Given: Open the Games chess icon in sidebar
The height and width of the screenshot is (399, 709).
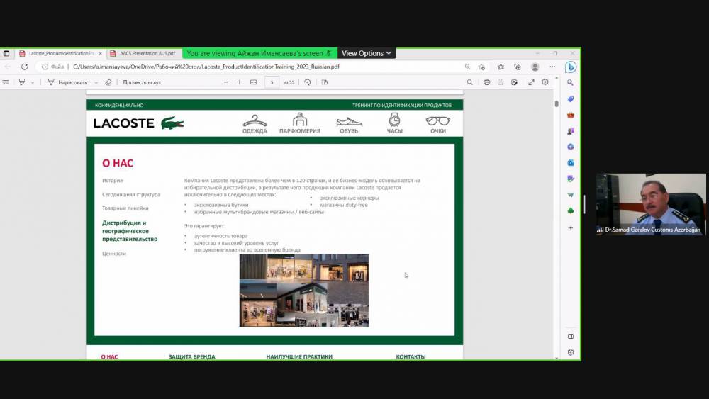Looking at the screenshot, I should (x=571, y=130).
